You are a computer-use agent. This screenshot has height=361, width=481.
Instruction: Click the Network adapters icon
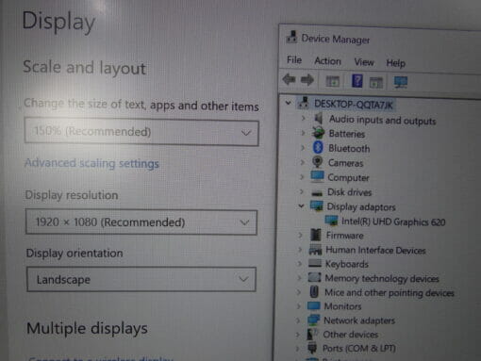pos(313,320)
